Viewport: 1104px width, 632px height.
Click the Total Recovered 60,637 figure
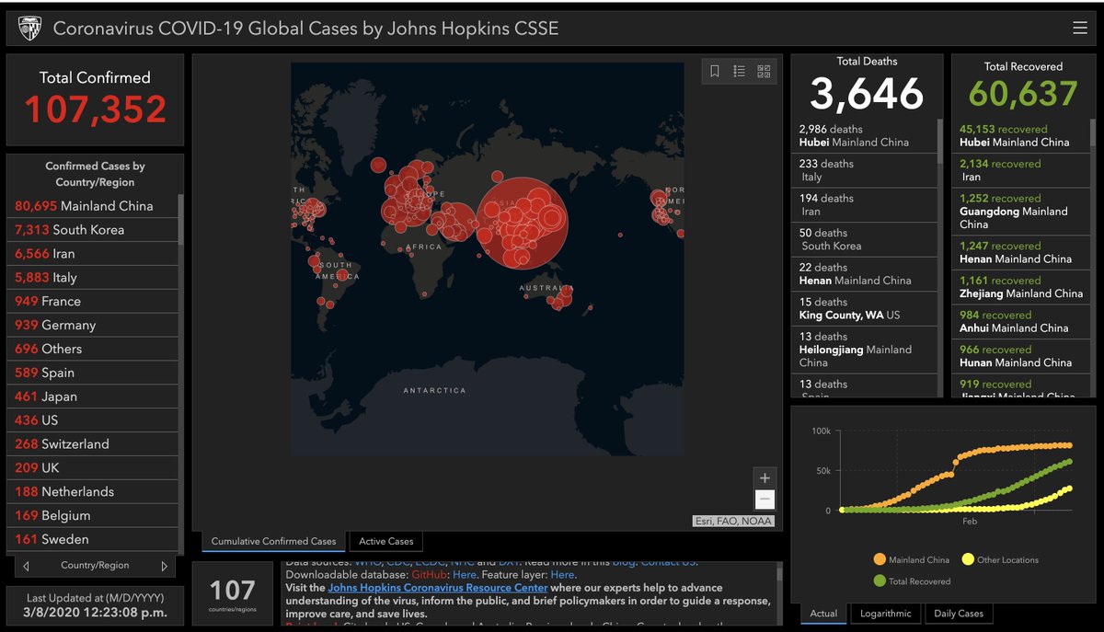(1023, 94)
